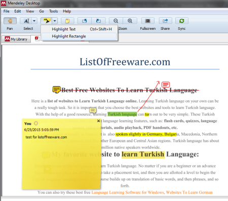Click the Mendeley Desktop app icon in title bar
Screen dimensions: 228x201
(4, 3)
